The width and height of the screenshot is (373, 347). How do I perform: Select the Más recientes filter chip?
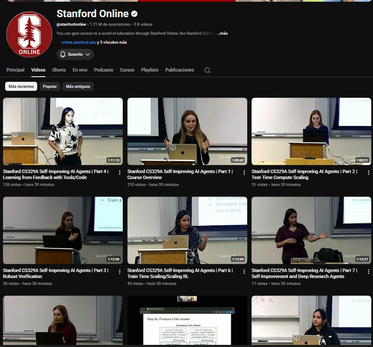point(21,87)
